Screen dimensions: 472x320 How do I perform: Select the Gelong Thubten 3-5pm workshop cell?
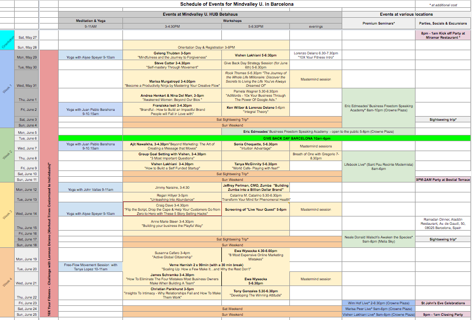point(172,55)
